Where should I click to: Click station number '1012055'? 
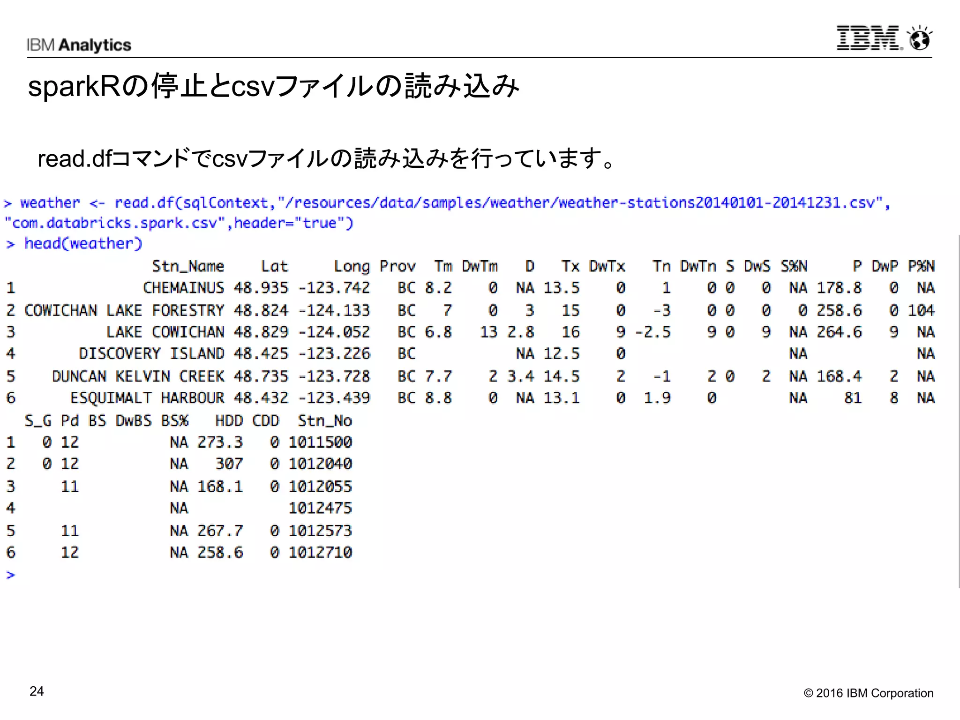pyautogui.click(x=320, y=487)
